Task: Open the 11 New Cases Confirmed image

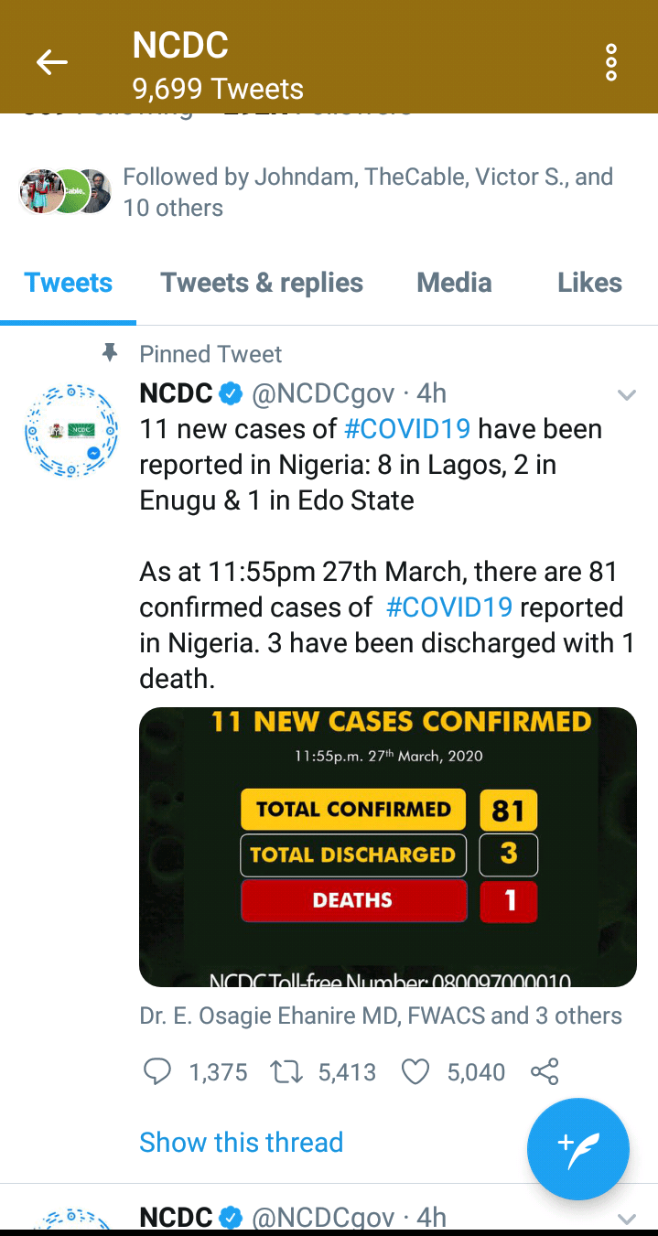Action: [387, 846]
